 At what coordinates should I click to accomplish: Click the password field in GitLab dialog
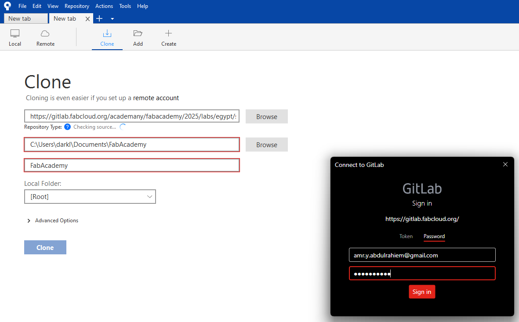point(422,273)
